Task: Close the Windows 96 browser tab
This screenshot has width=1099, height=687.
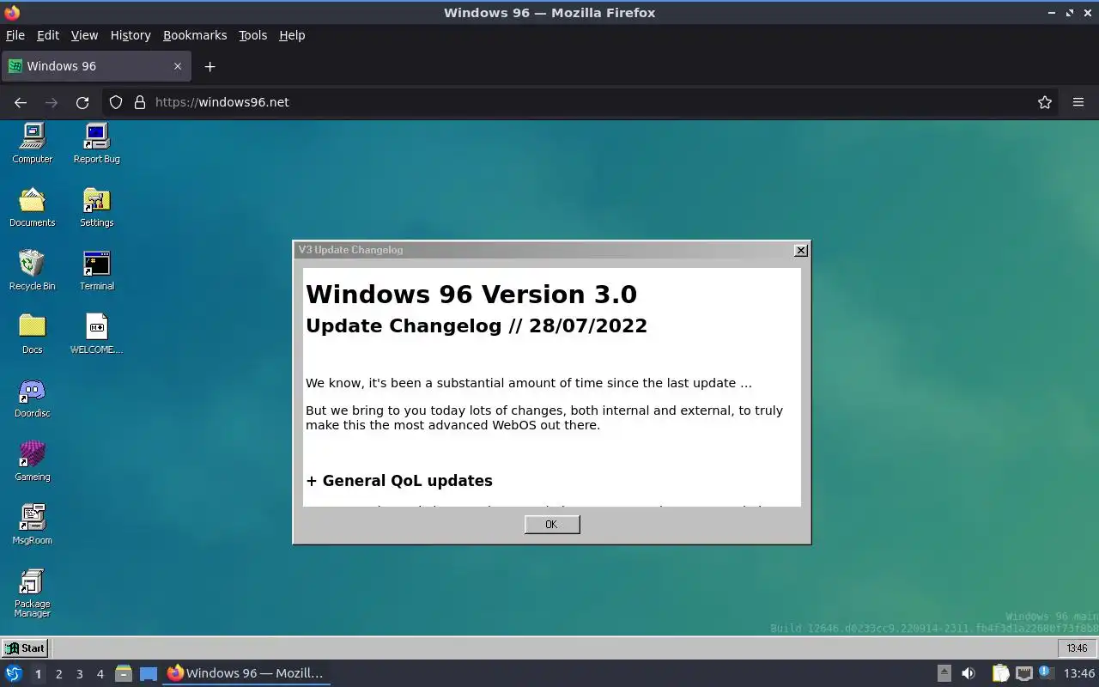Action: click(178, 66)
